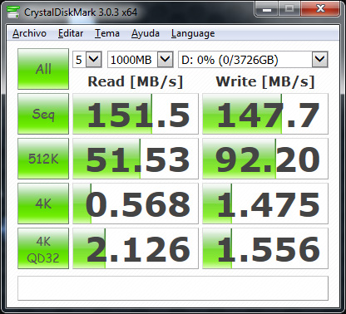Open the Archivo menu

coord(29,33)
